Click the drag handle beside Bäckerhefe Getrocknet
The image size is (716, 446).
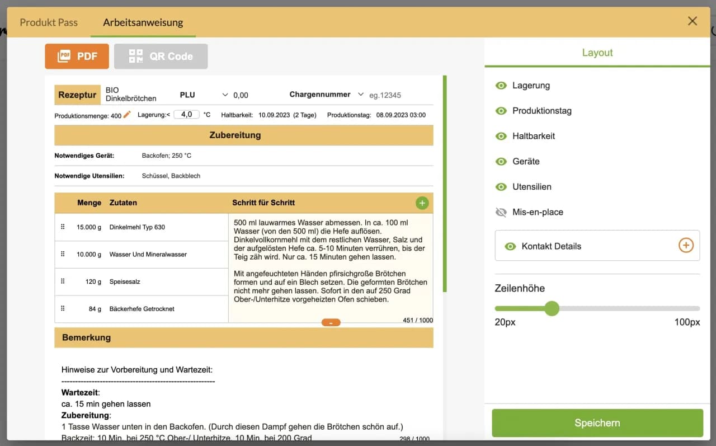tap(63, 309)
